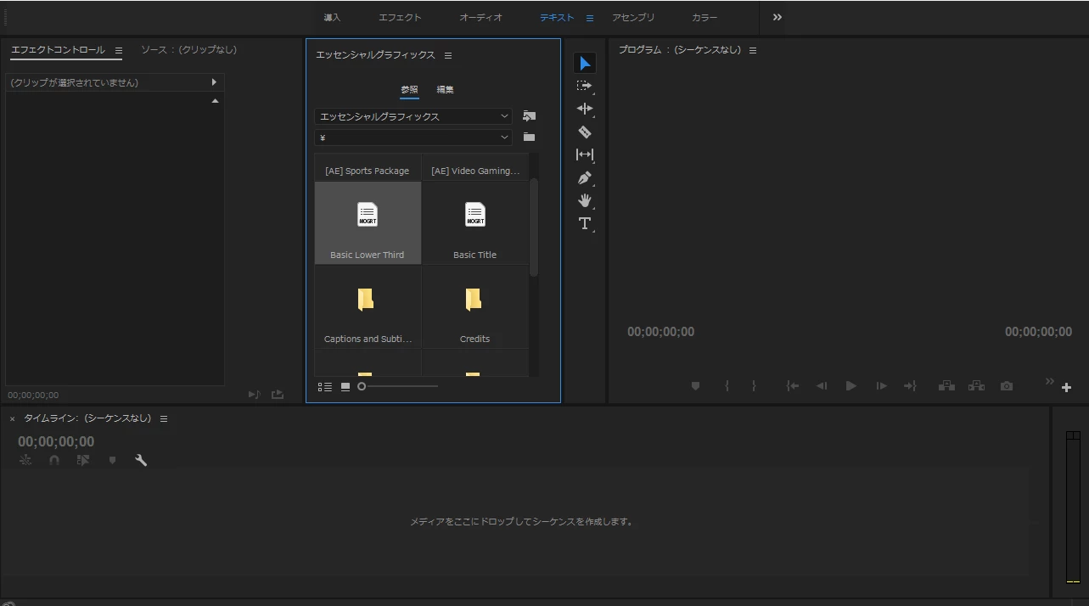Click folder icon beside the ¥ dropdown
This screenshot has width=1089, height=606.
point(529,137)
